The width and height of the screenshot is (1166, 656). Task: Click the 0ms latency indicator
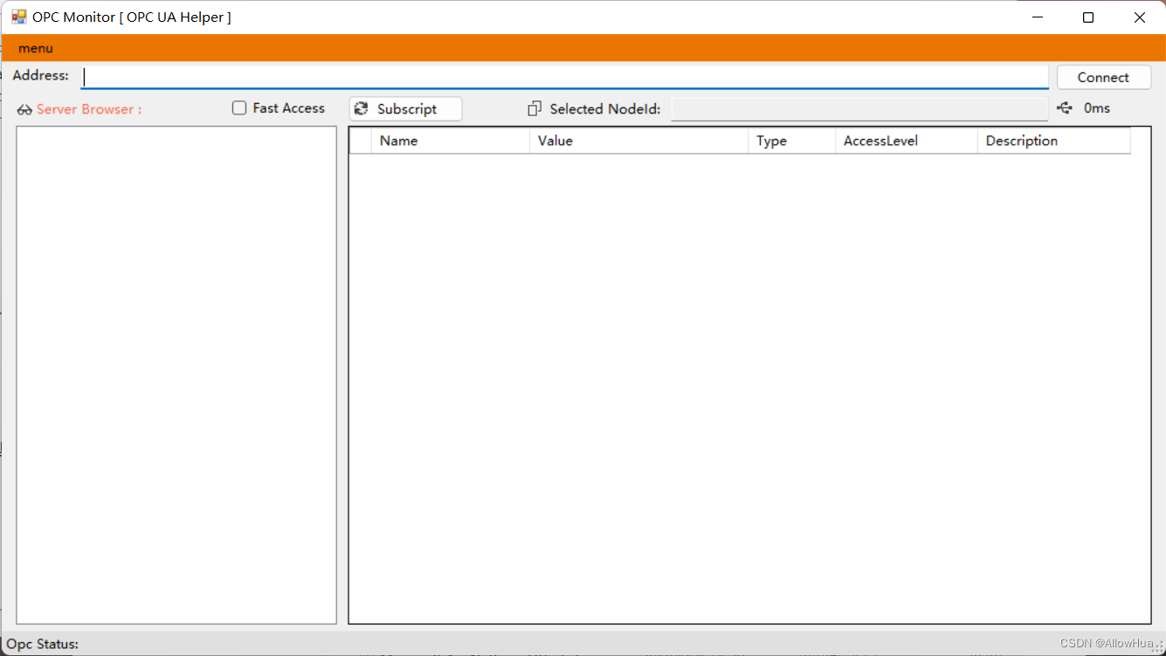pos(1098,107)
